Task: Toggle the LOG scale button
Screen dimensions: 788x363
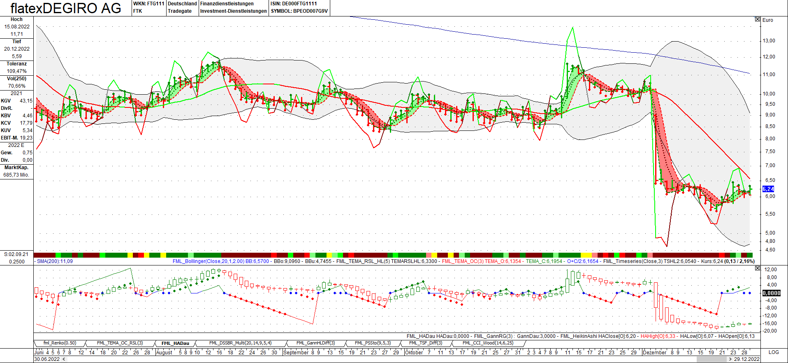Action: [x=774, y=352]
